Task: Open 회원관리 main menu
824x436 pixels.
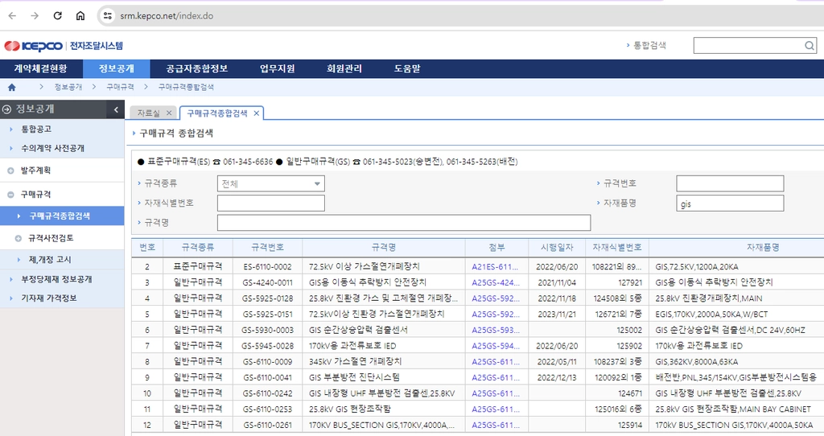Action: point(344,69)
